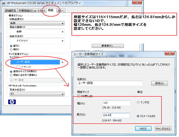This screenshot has width=179, height=137.
Task: Click the 長さ length input field
Action: (116, 116)
